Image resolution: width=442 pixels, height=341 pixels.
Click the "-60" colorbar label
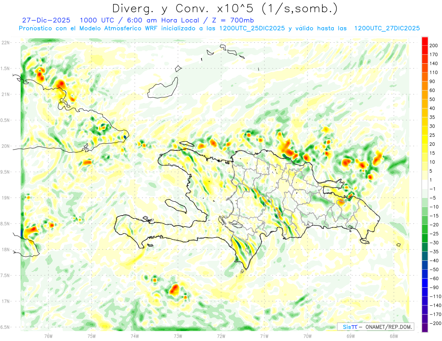pos(435,278)
